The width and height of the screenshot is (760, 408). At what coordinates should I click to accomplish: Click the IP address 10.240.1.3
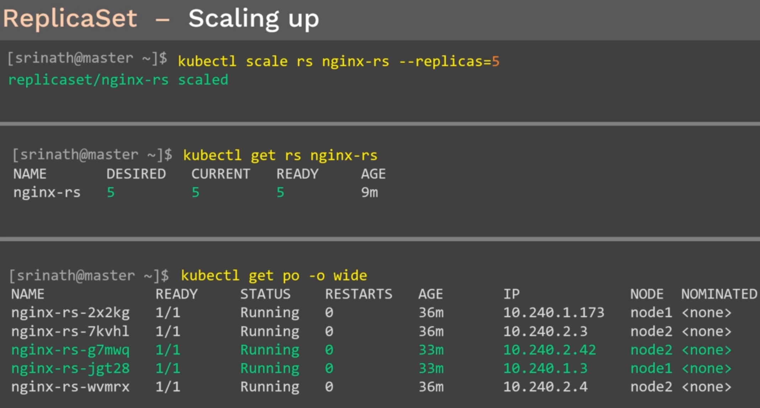(545, 369)
